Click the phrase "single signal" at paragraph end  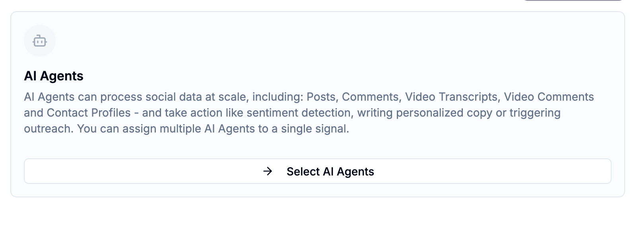(x=314, y=129)
